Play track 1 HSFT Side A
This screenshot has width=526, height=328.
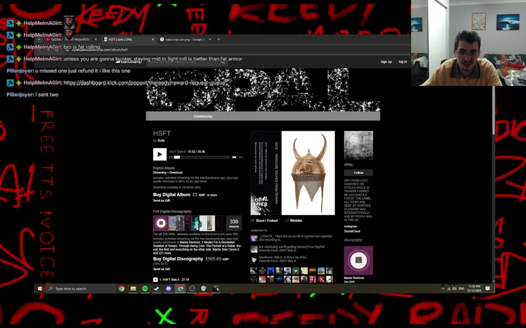click(x=155, y=279)
